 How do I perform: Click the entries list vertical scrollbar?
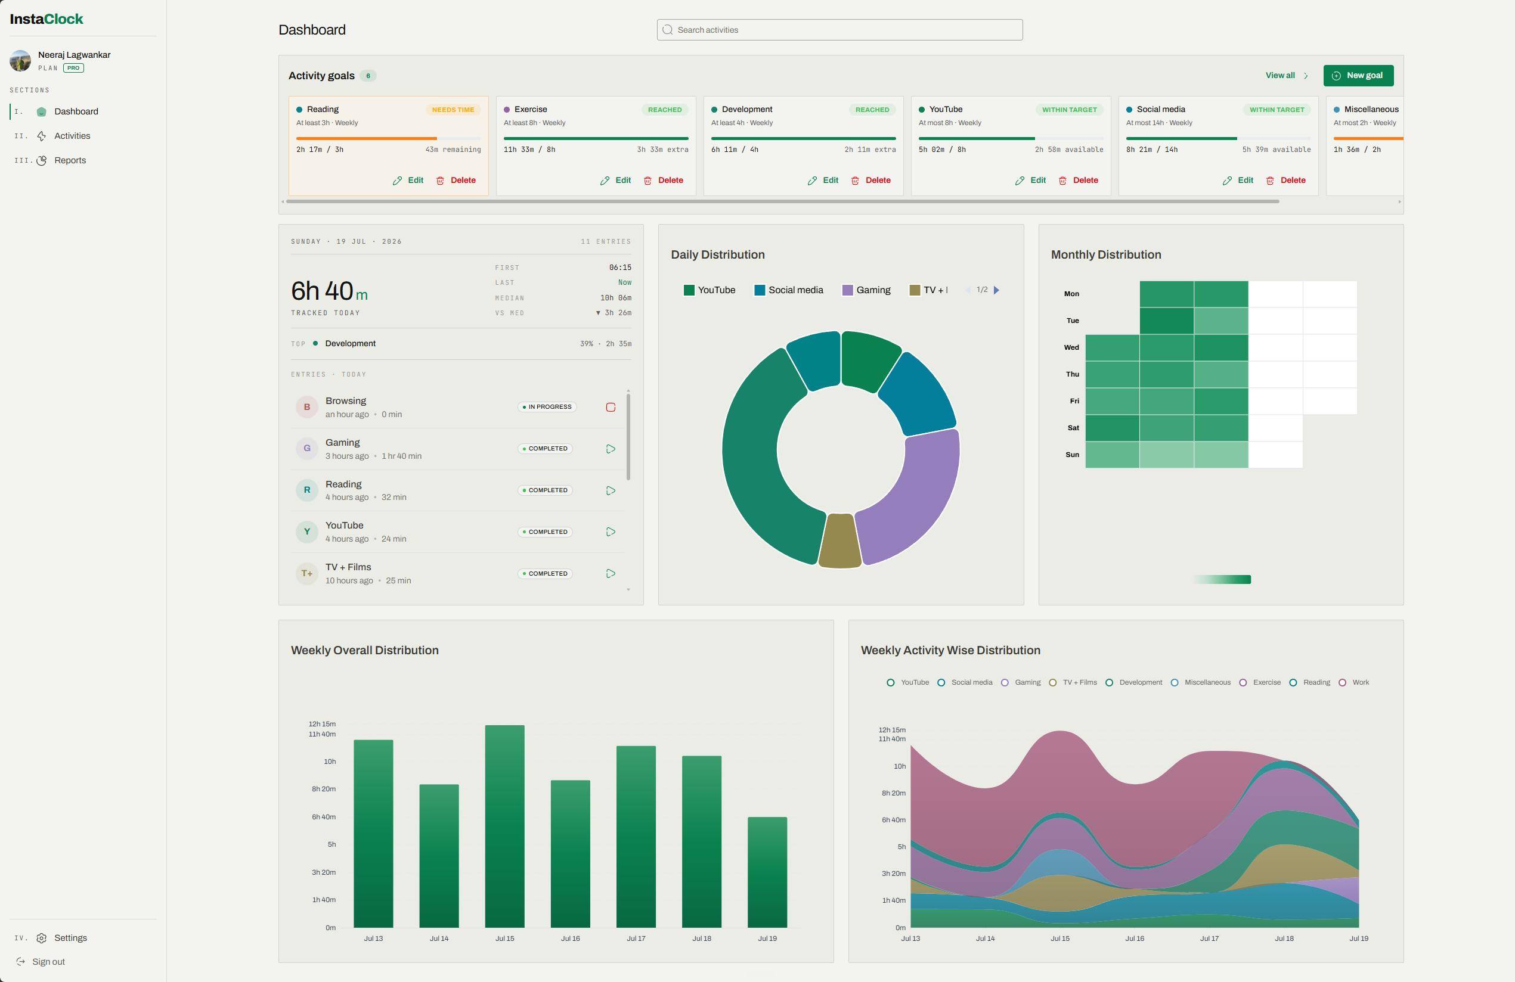tap(628, 437)
